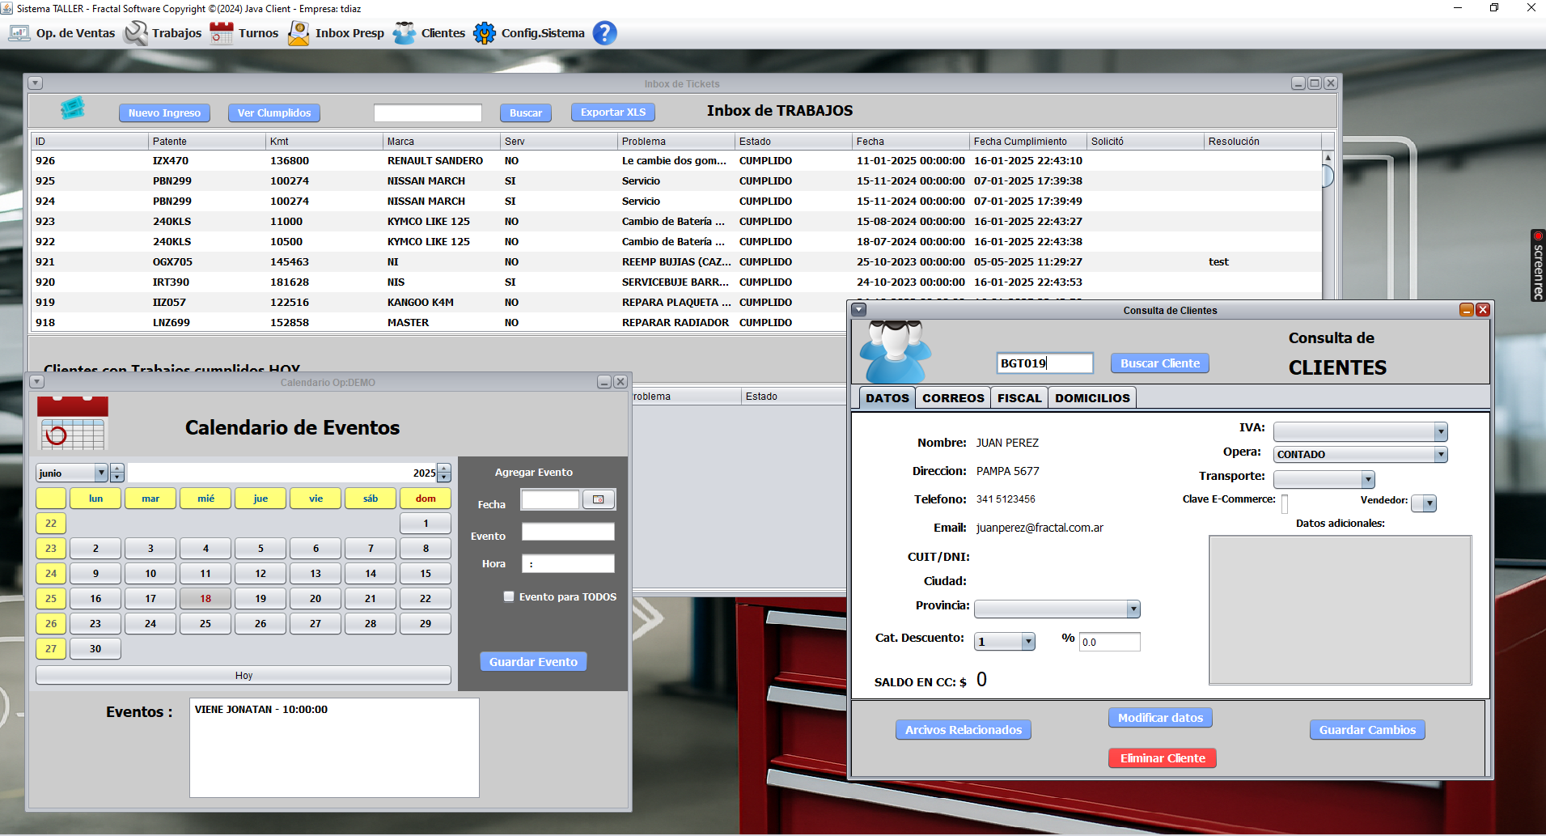1546x836 pixels.
Task: Click the ticket icon in Inbox de Trabajos
Action: [73, 108]
